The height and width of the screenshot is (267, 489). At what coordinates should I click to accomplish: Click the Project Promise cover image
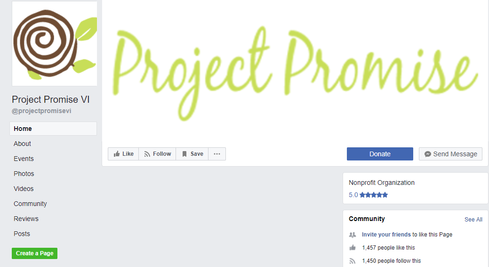(x=295, y=71)
